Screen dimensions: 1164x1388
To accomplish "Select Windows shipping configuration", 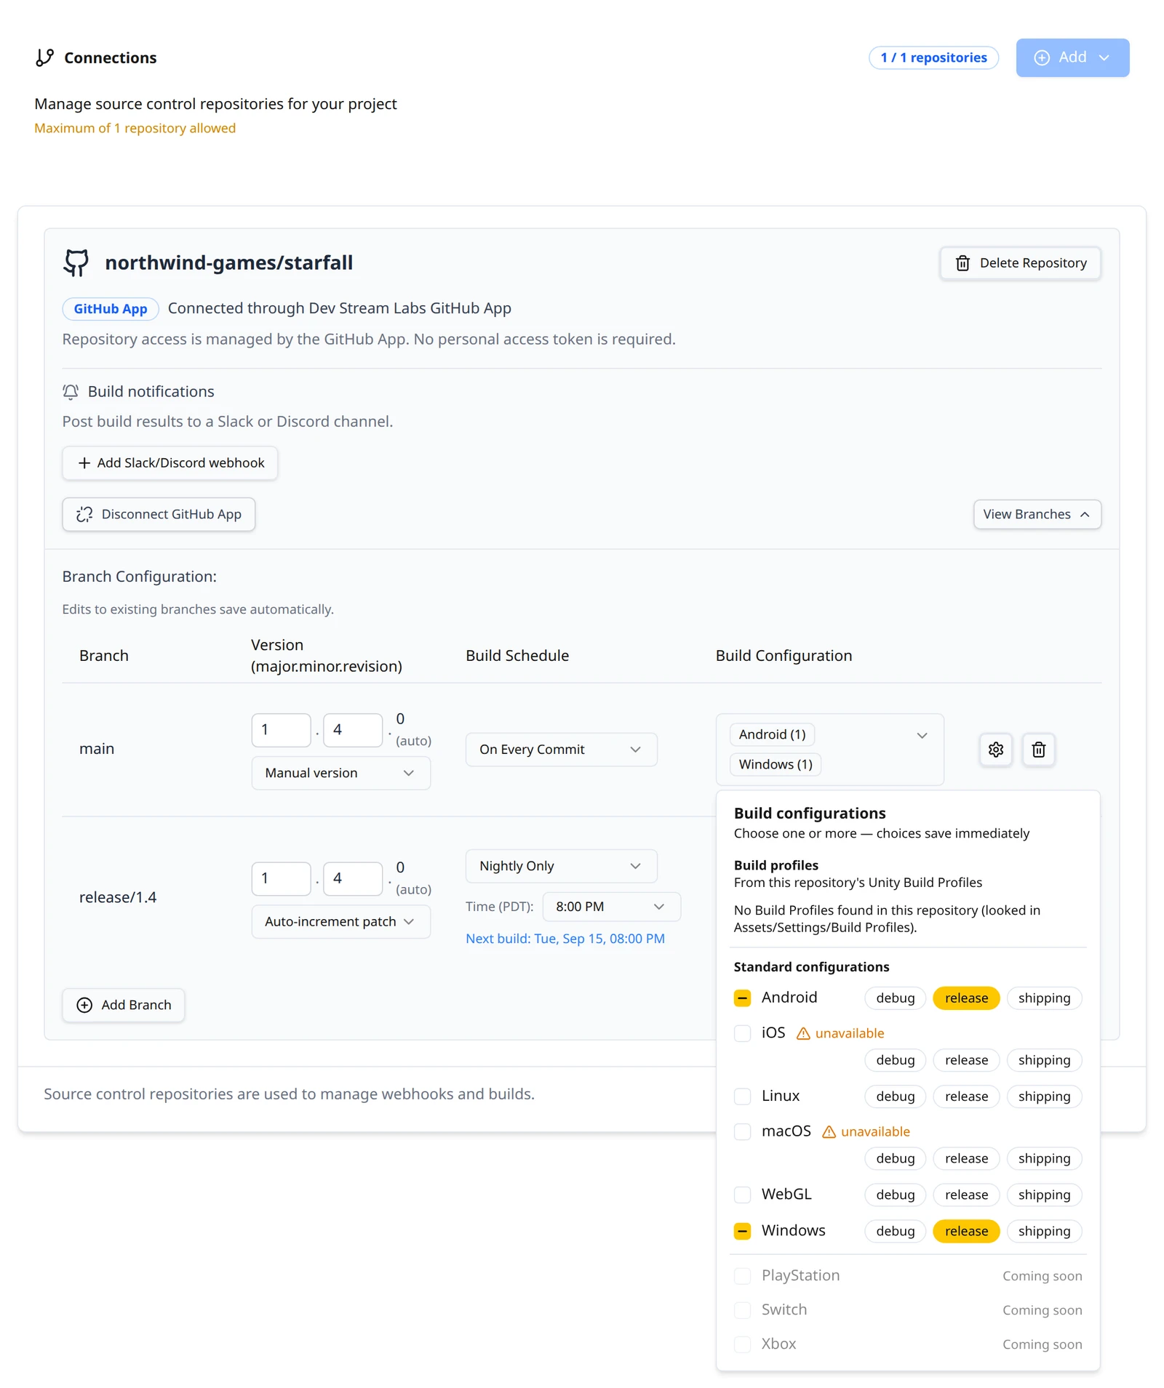I will click(1044, 1230).
